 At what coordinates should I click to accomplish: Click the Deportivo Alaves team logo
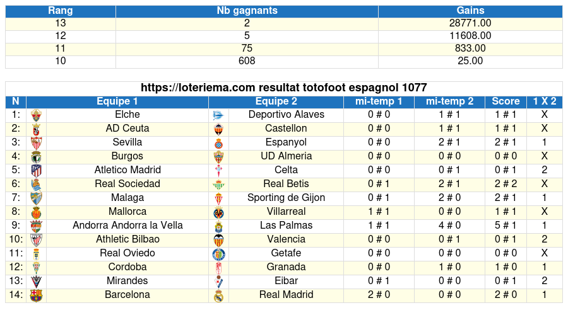coord(218,115)
